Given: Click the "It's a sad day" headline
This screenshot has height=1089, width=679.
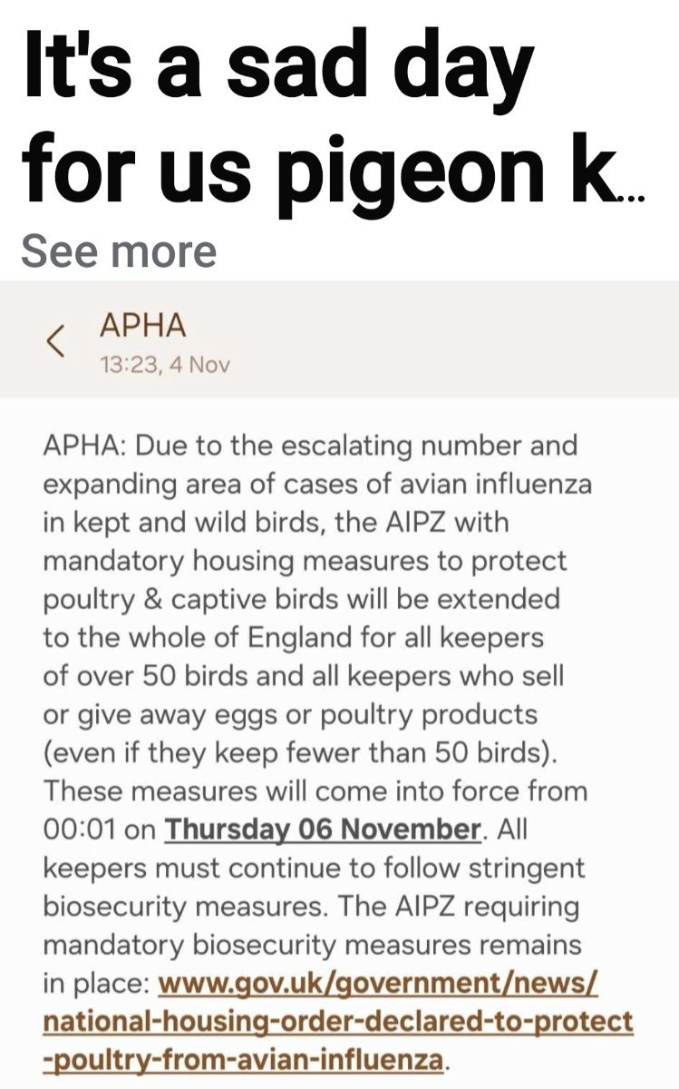Looking at the screenshot, I should (277, 68).
